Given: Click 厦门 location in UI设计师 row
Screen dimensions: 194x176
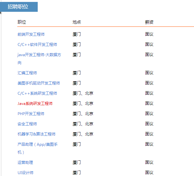Looking at the screenshot, I should [77, 172].
